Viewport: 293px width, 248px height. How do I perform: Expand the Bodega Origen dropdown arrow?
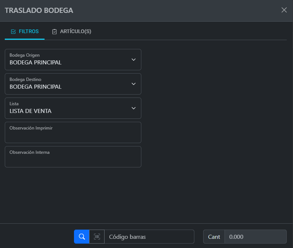[x=134, y=60]
